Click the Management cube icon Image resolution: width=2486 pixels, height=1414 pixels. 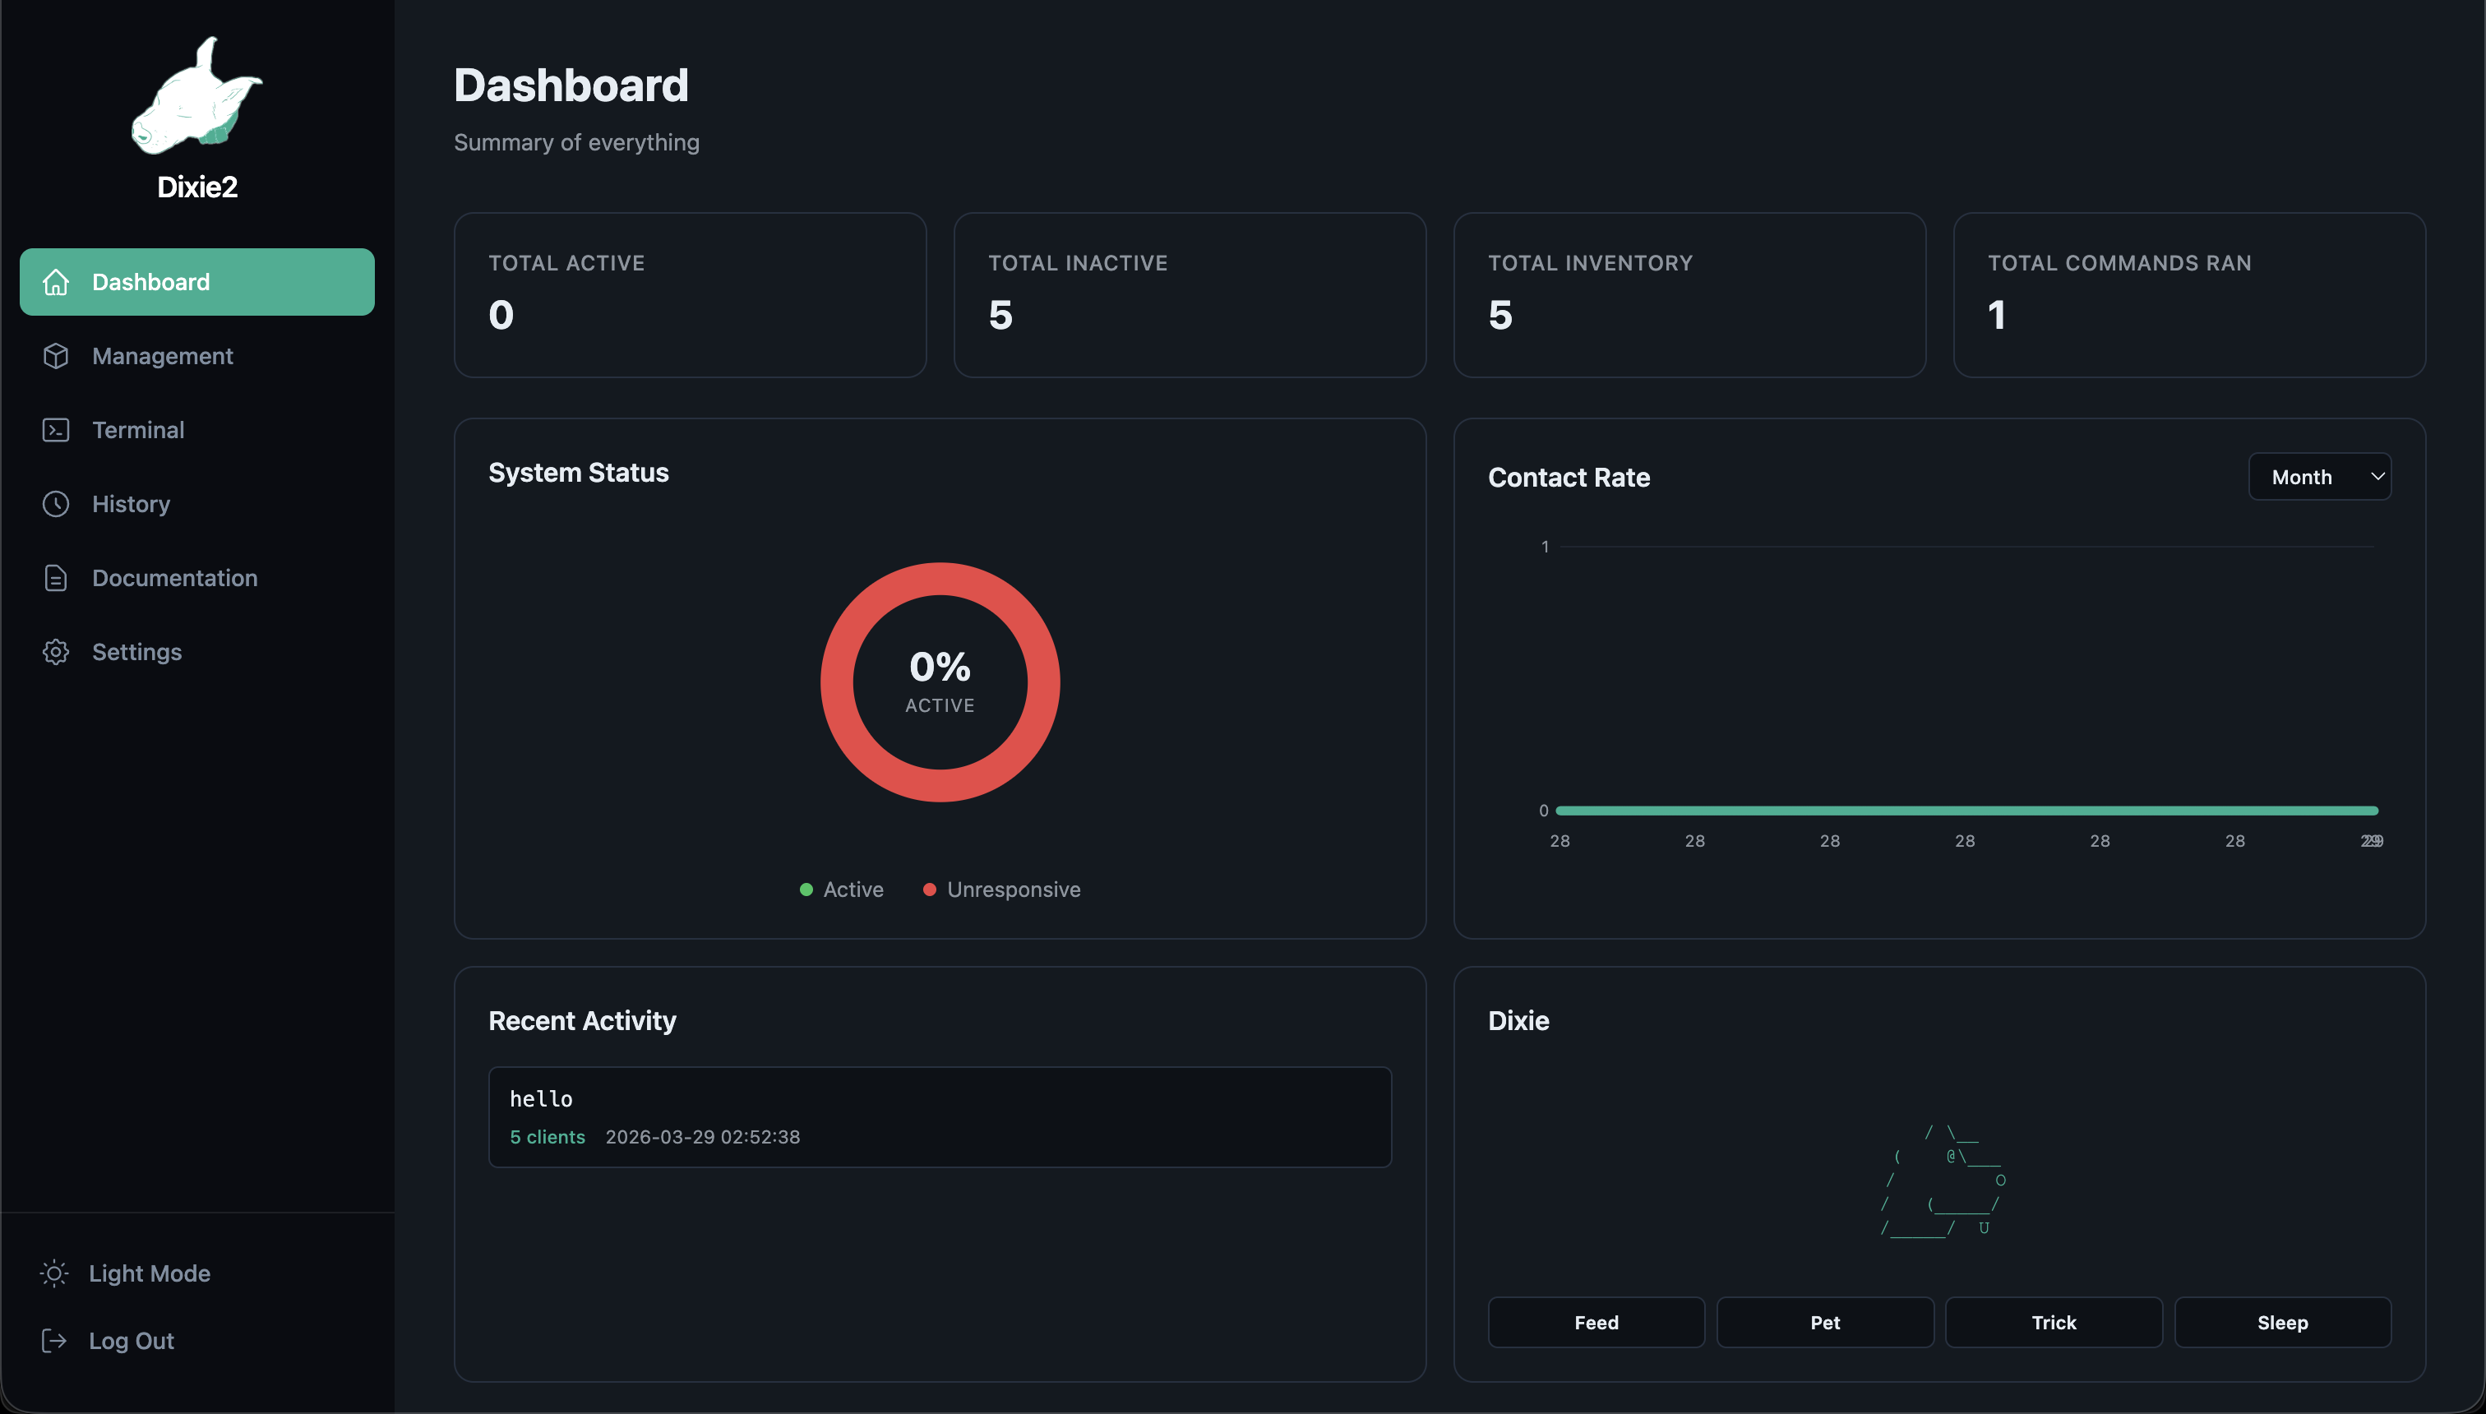(x=55, y=357)
